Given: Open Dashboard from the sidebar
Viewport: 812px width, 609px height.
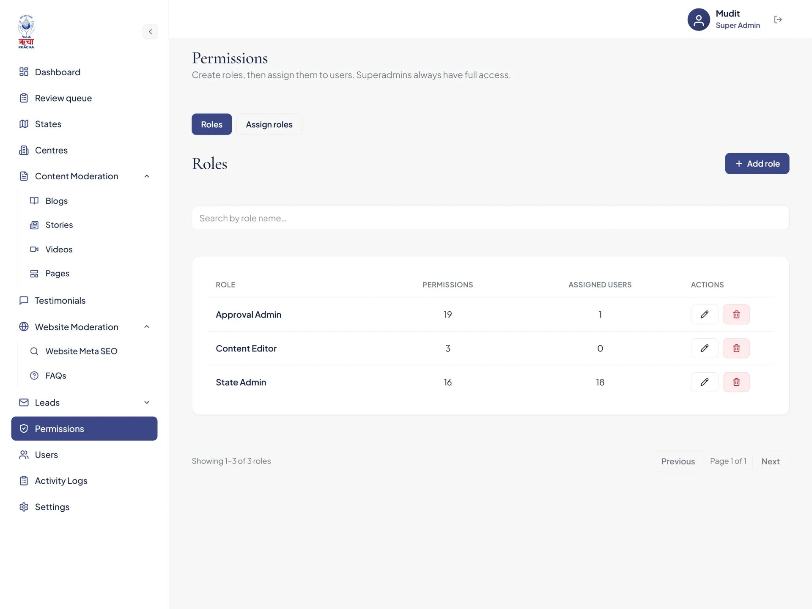Looking at the screenshot, I should (x=84, y=72).
